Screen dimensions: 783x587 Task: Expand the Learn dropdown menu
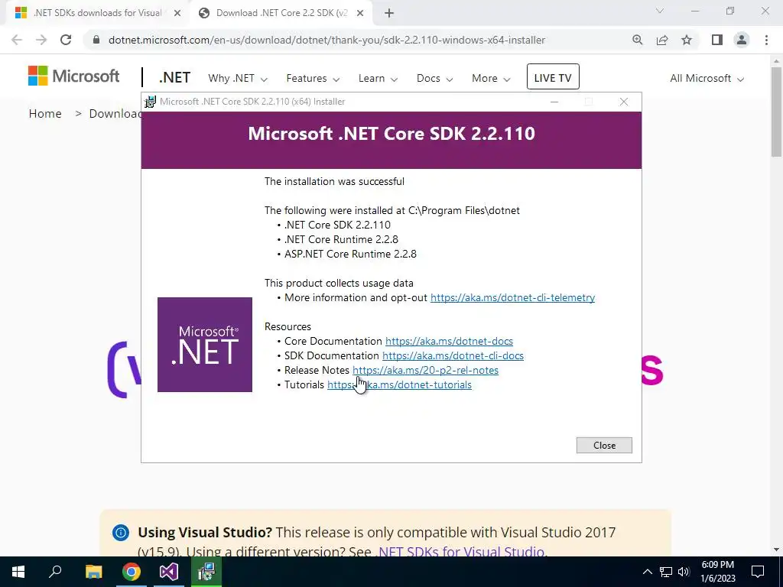coord(378,79)
